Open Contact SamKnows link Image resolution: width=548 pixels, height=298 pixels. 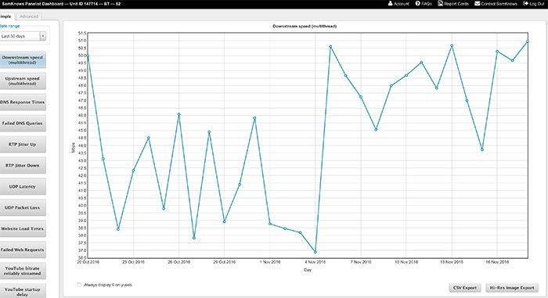(499, 3)
